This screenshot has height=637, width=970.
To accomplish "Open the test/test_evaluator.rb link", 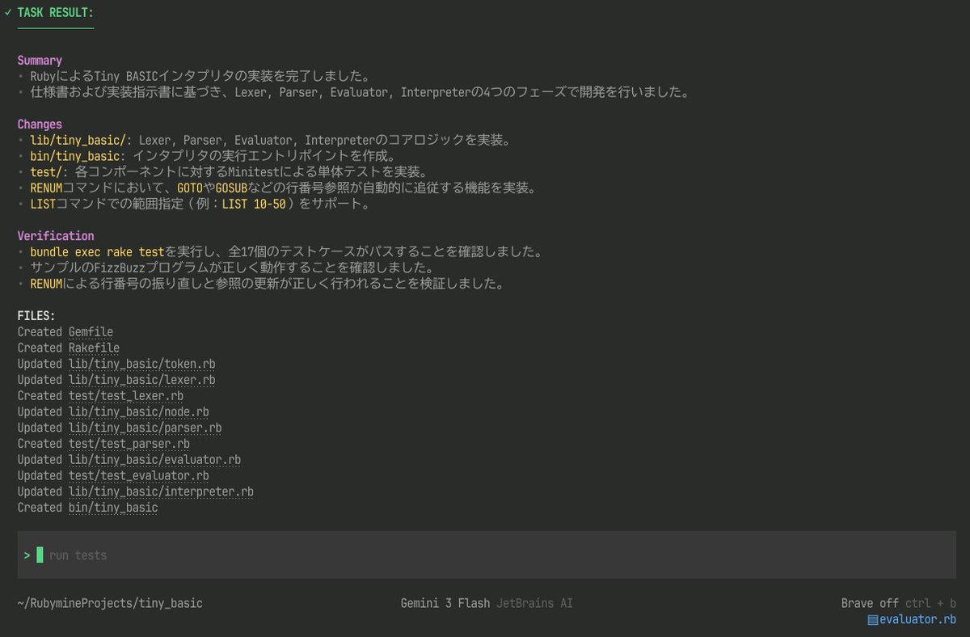I will pyautogui.click(x=138, y=476).
